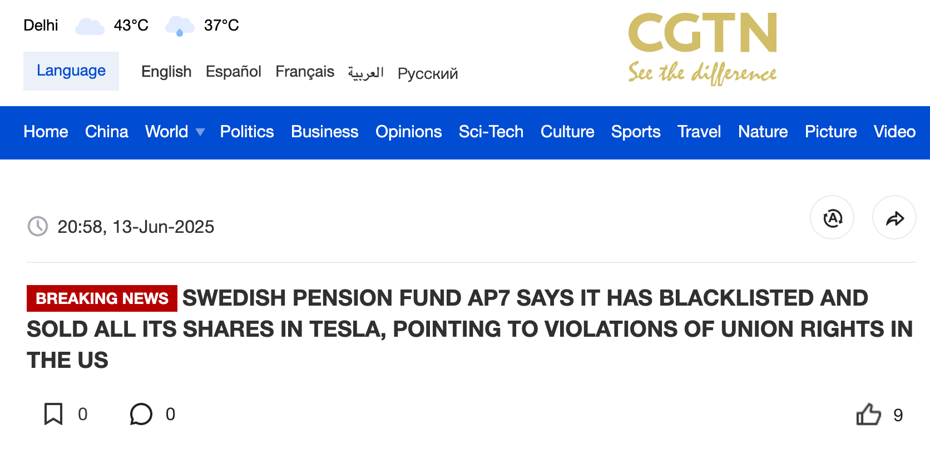Open comments via the speech bubble icon

141,414
